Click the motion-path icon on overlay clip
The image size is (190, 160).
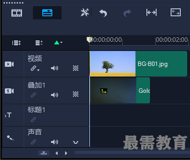104,91
